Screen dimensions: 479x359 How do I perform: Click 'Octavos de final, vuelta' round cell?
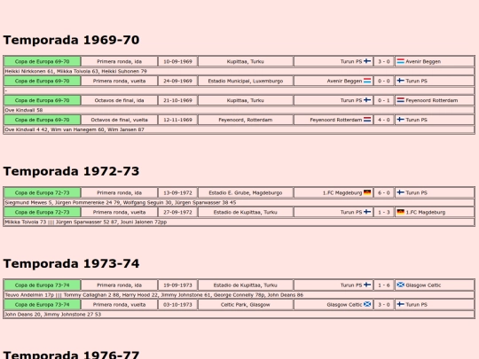point(119,120)
